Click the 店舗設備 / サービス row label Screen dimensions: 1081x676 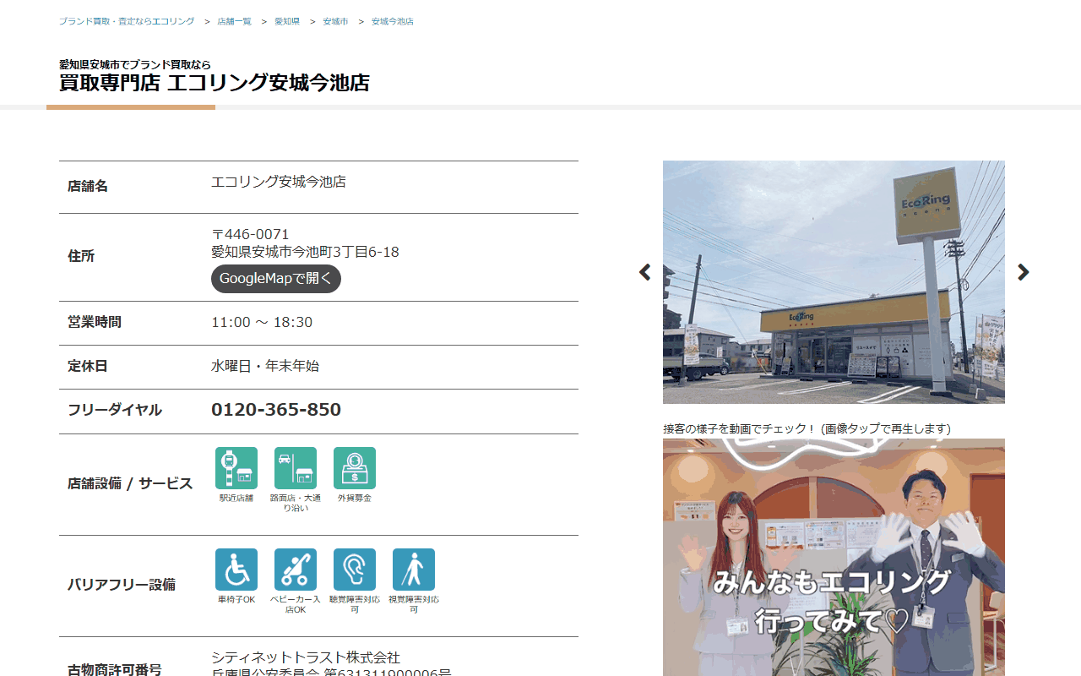pyautogui.click(x=130, y=484)
